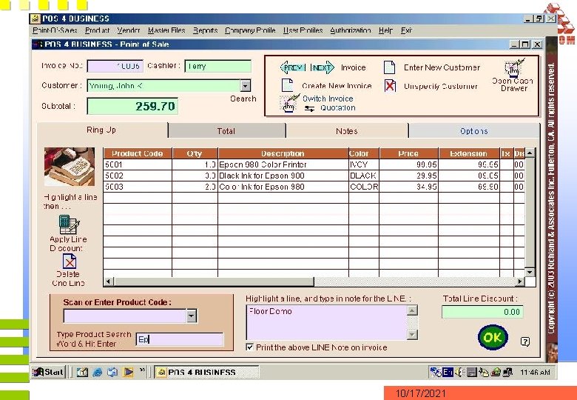Click the Cashier field
This screenshot has height=400, width=577.
click(217, 67)
